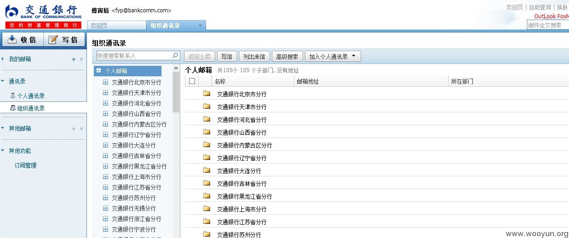Click the 列出来信 button
The image size is (569, 238).
coord(254,57)
